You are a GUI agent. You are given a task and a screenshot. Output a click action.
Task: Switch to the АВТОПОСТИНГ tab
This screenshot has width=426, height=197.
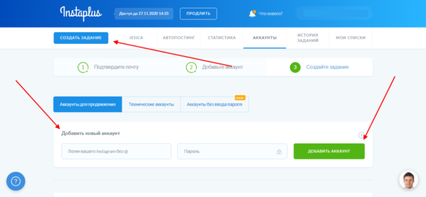[179, 38]
